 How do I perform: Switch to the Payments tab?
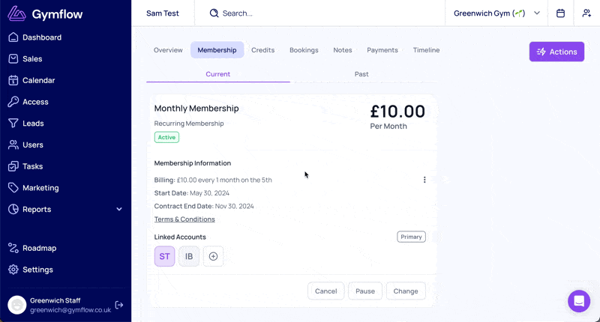382,50
